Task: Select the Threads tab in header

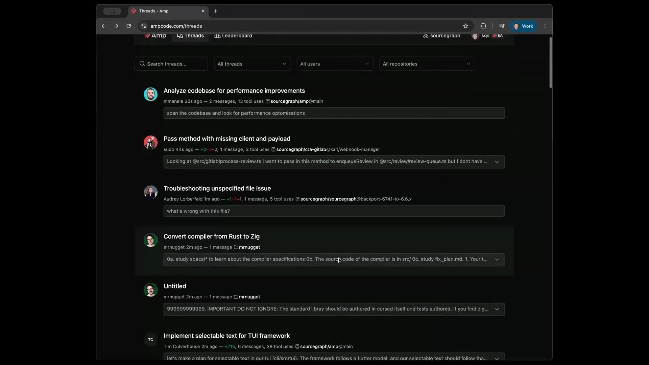Action: coord(190,36)
